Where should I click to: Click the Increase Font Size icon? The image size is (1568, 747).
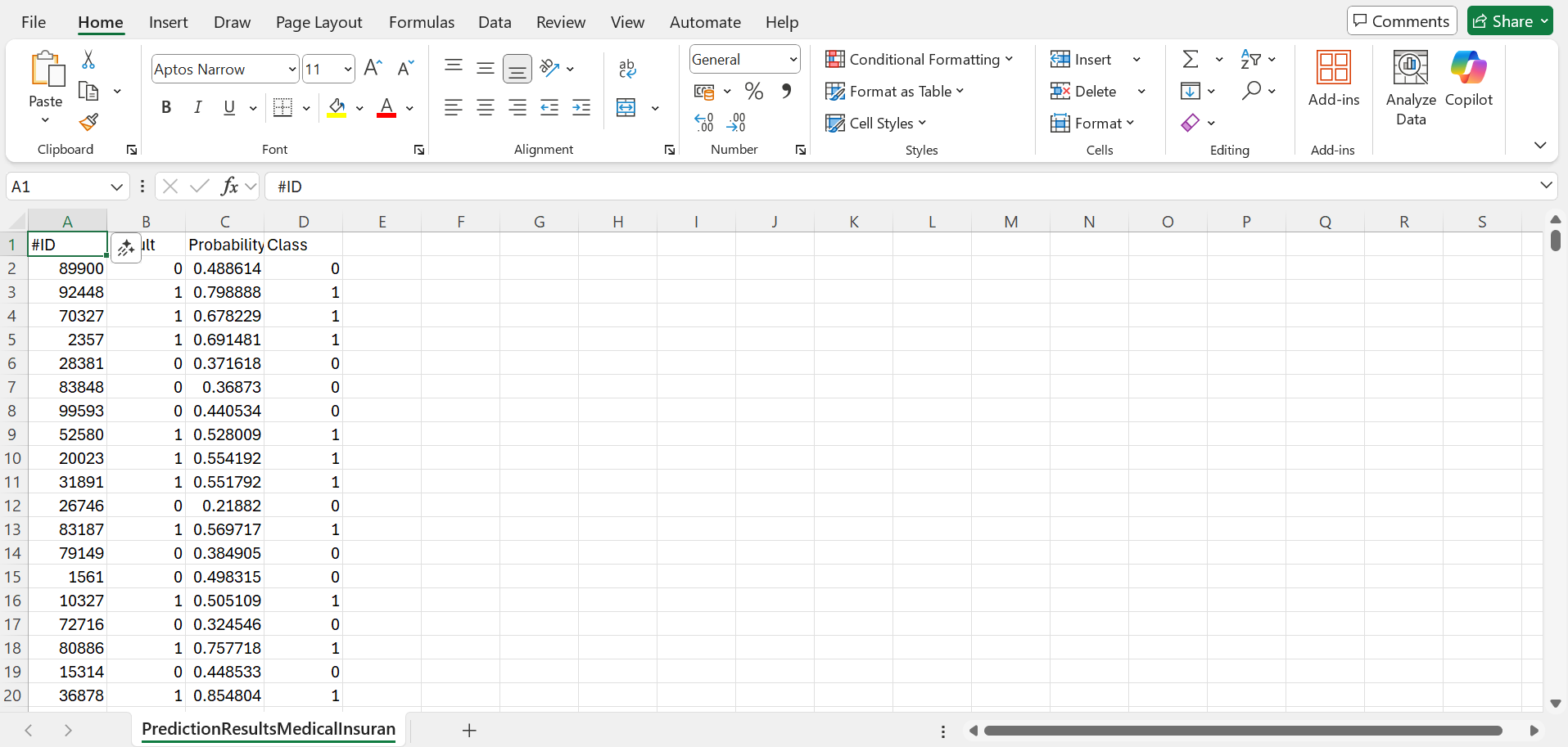373,69
